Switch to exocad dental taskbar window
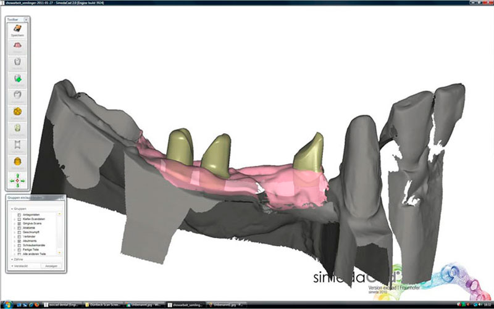Image resolution: width=494 pixels, height=309 pixels. pos(63,305)
